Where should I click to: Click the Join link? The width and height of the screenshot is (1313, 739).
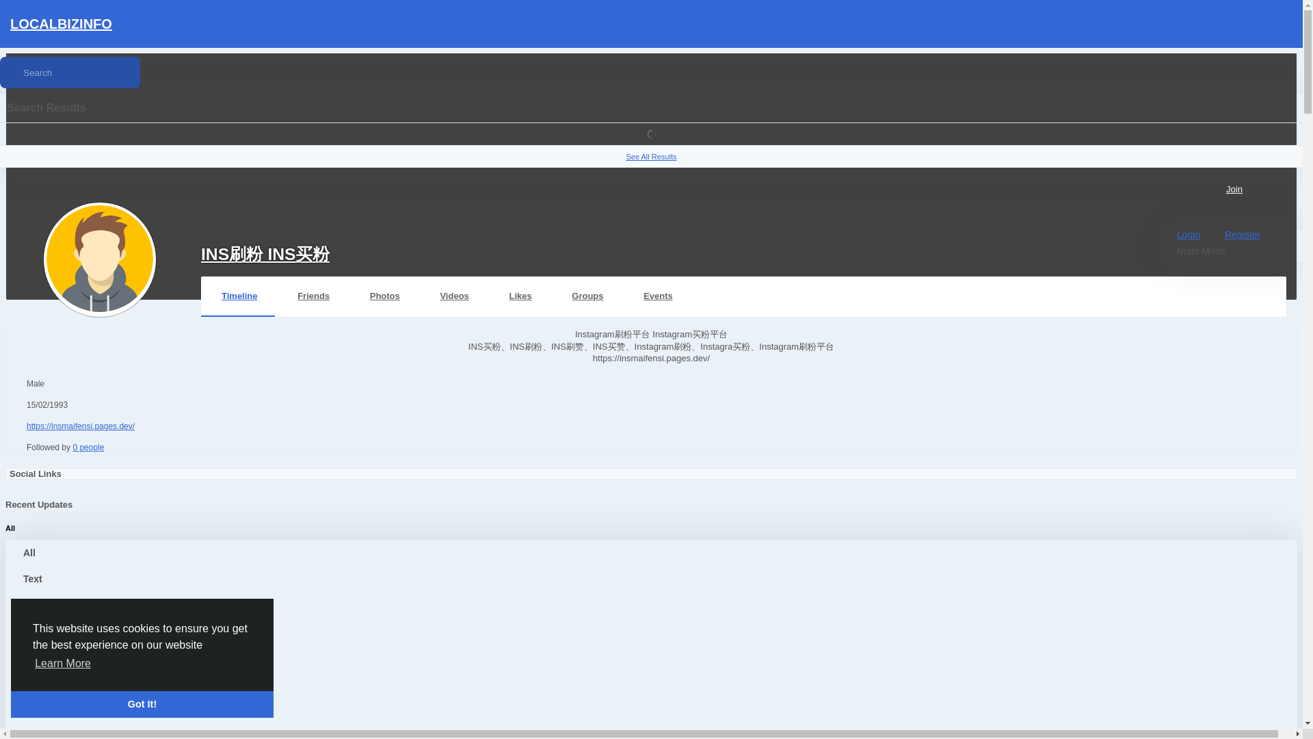(1234, 190)
